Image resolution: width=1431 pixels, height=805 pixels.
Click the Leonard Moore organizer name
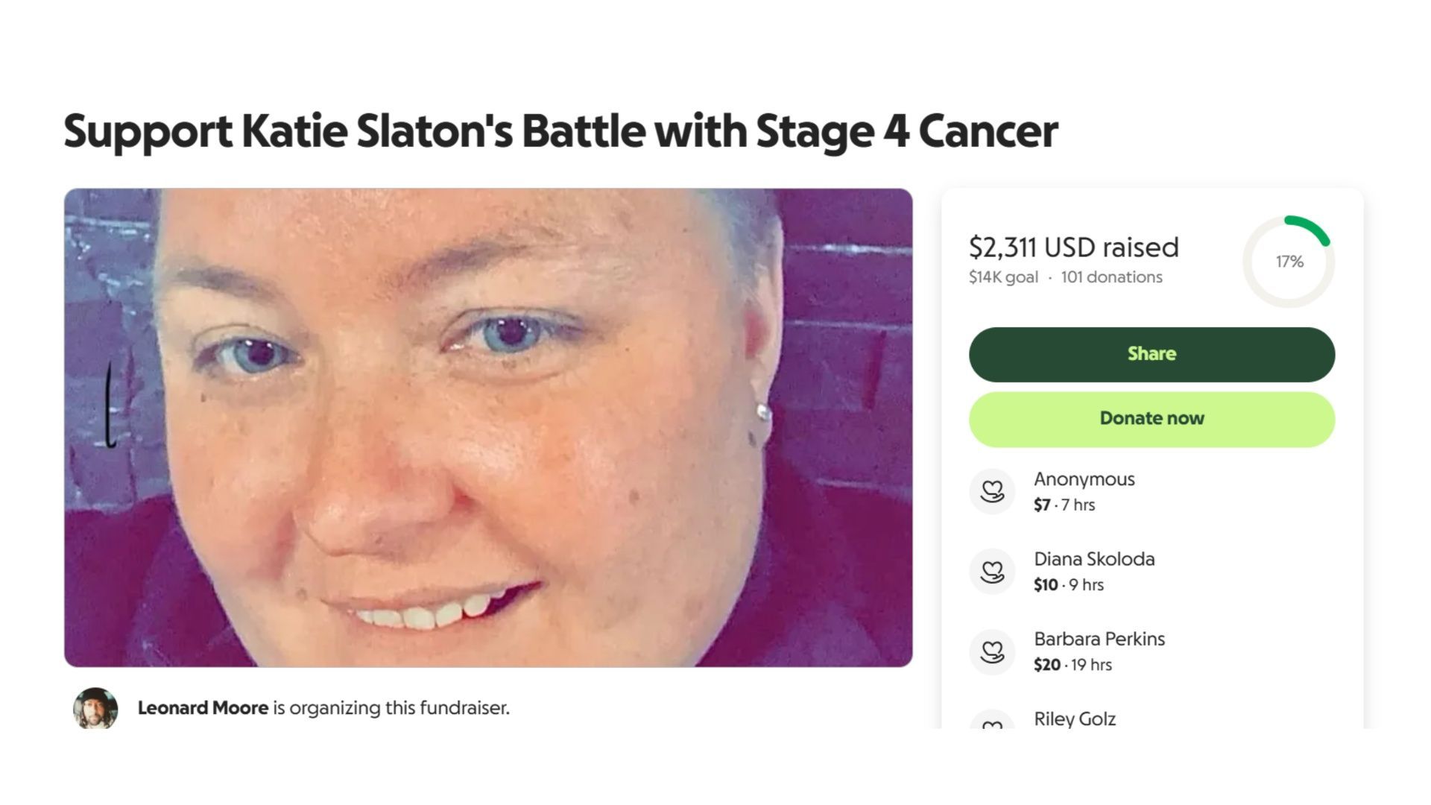203,708
